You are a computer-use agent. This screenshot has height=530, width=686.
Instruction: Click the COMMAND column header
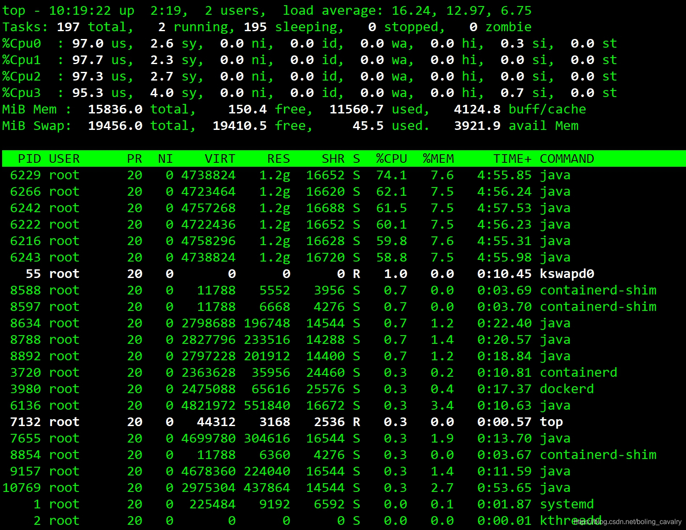[x=567, y=159]
